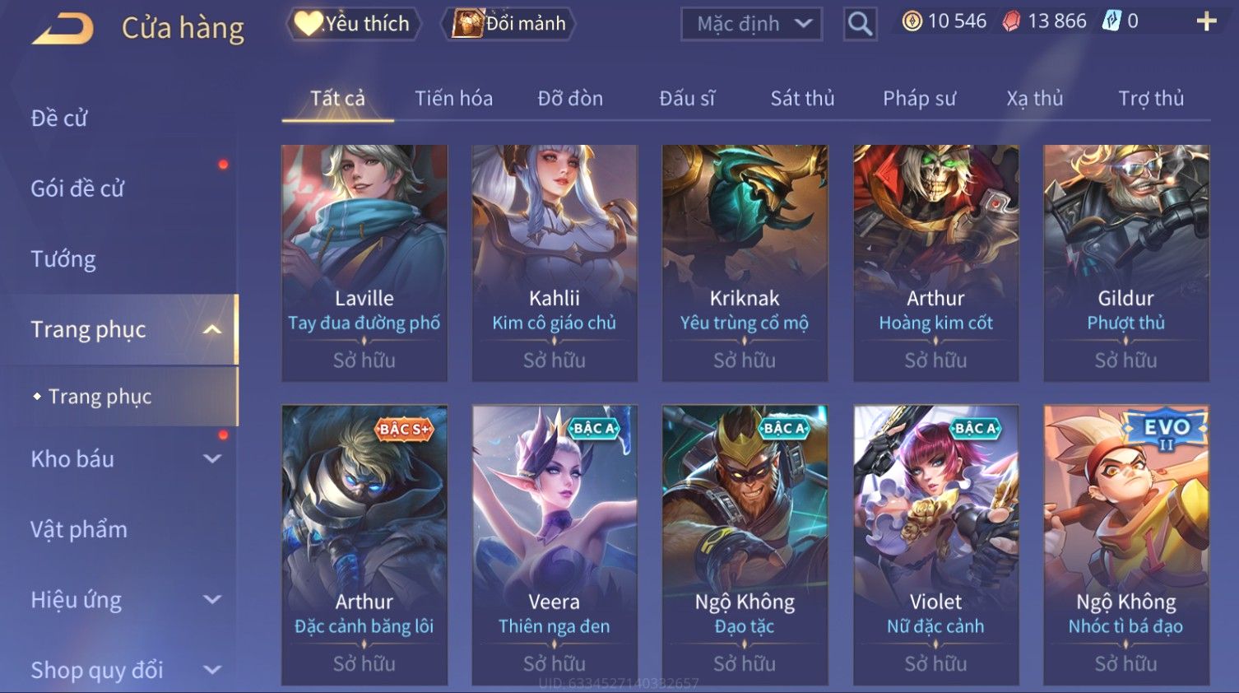
Task: Open Đổi mảnh chest exchange
Action: point(508,23)
